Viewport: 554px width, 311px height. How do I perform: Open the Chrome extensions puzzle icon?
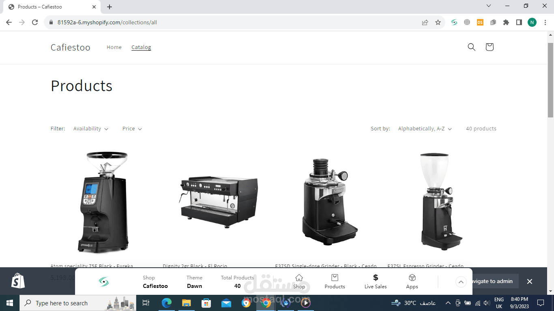506,22
